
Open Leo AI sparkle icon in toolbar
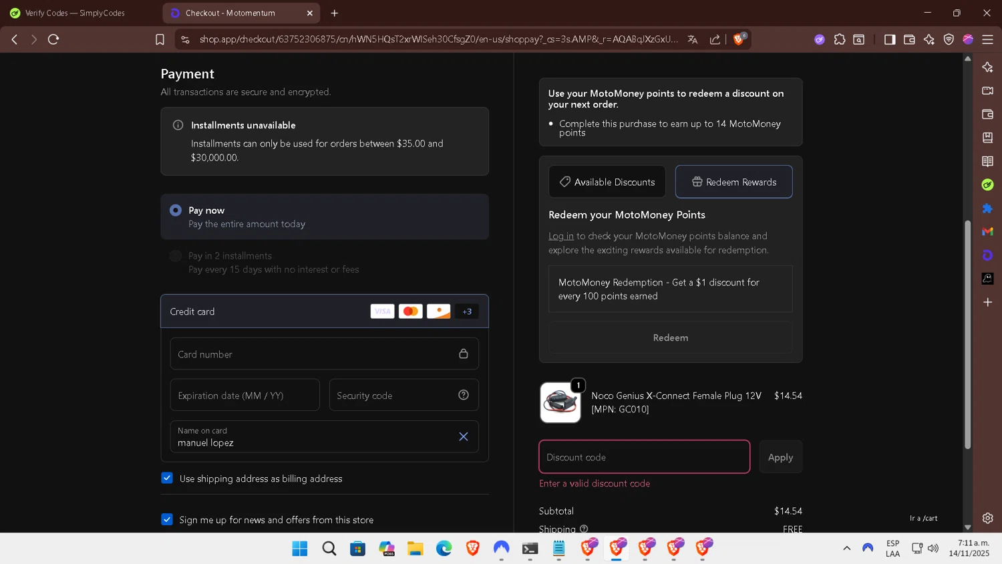[929, 39]
